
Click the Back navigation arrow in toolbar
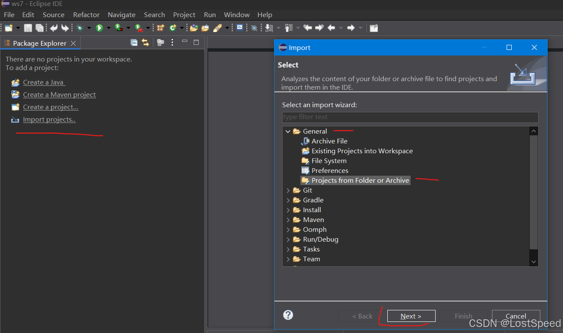331,28
